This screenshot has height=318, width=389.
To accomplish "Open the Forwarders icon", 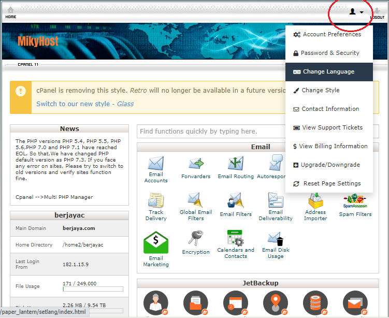I will click(196, 164).
